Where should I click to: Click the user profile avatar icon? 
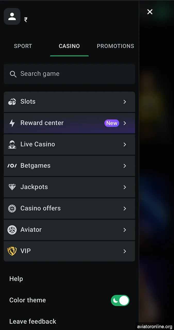12,16
